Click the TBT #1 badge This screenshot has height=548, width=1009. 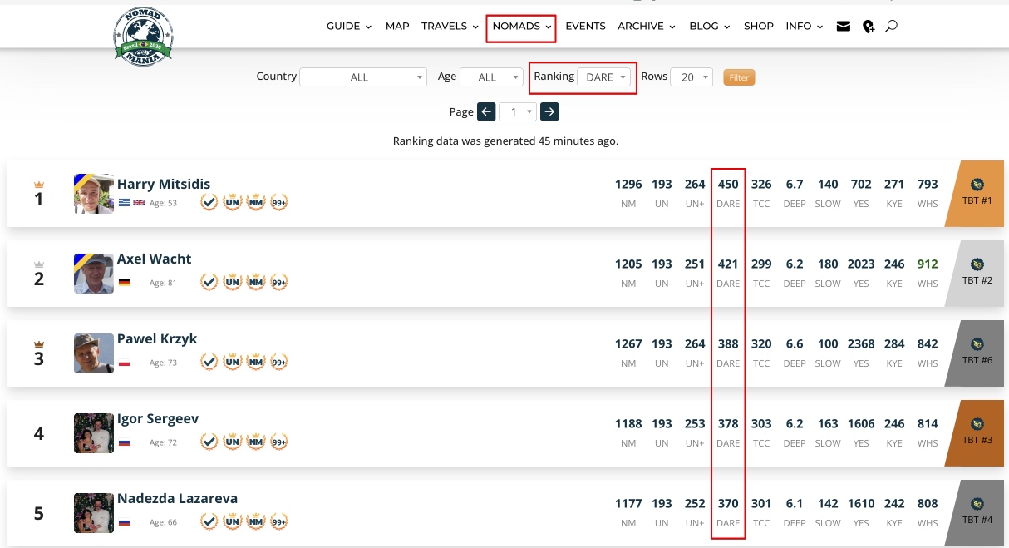click(x=977, y=193)
